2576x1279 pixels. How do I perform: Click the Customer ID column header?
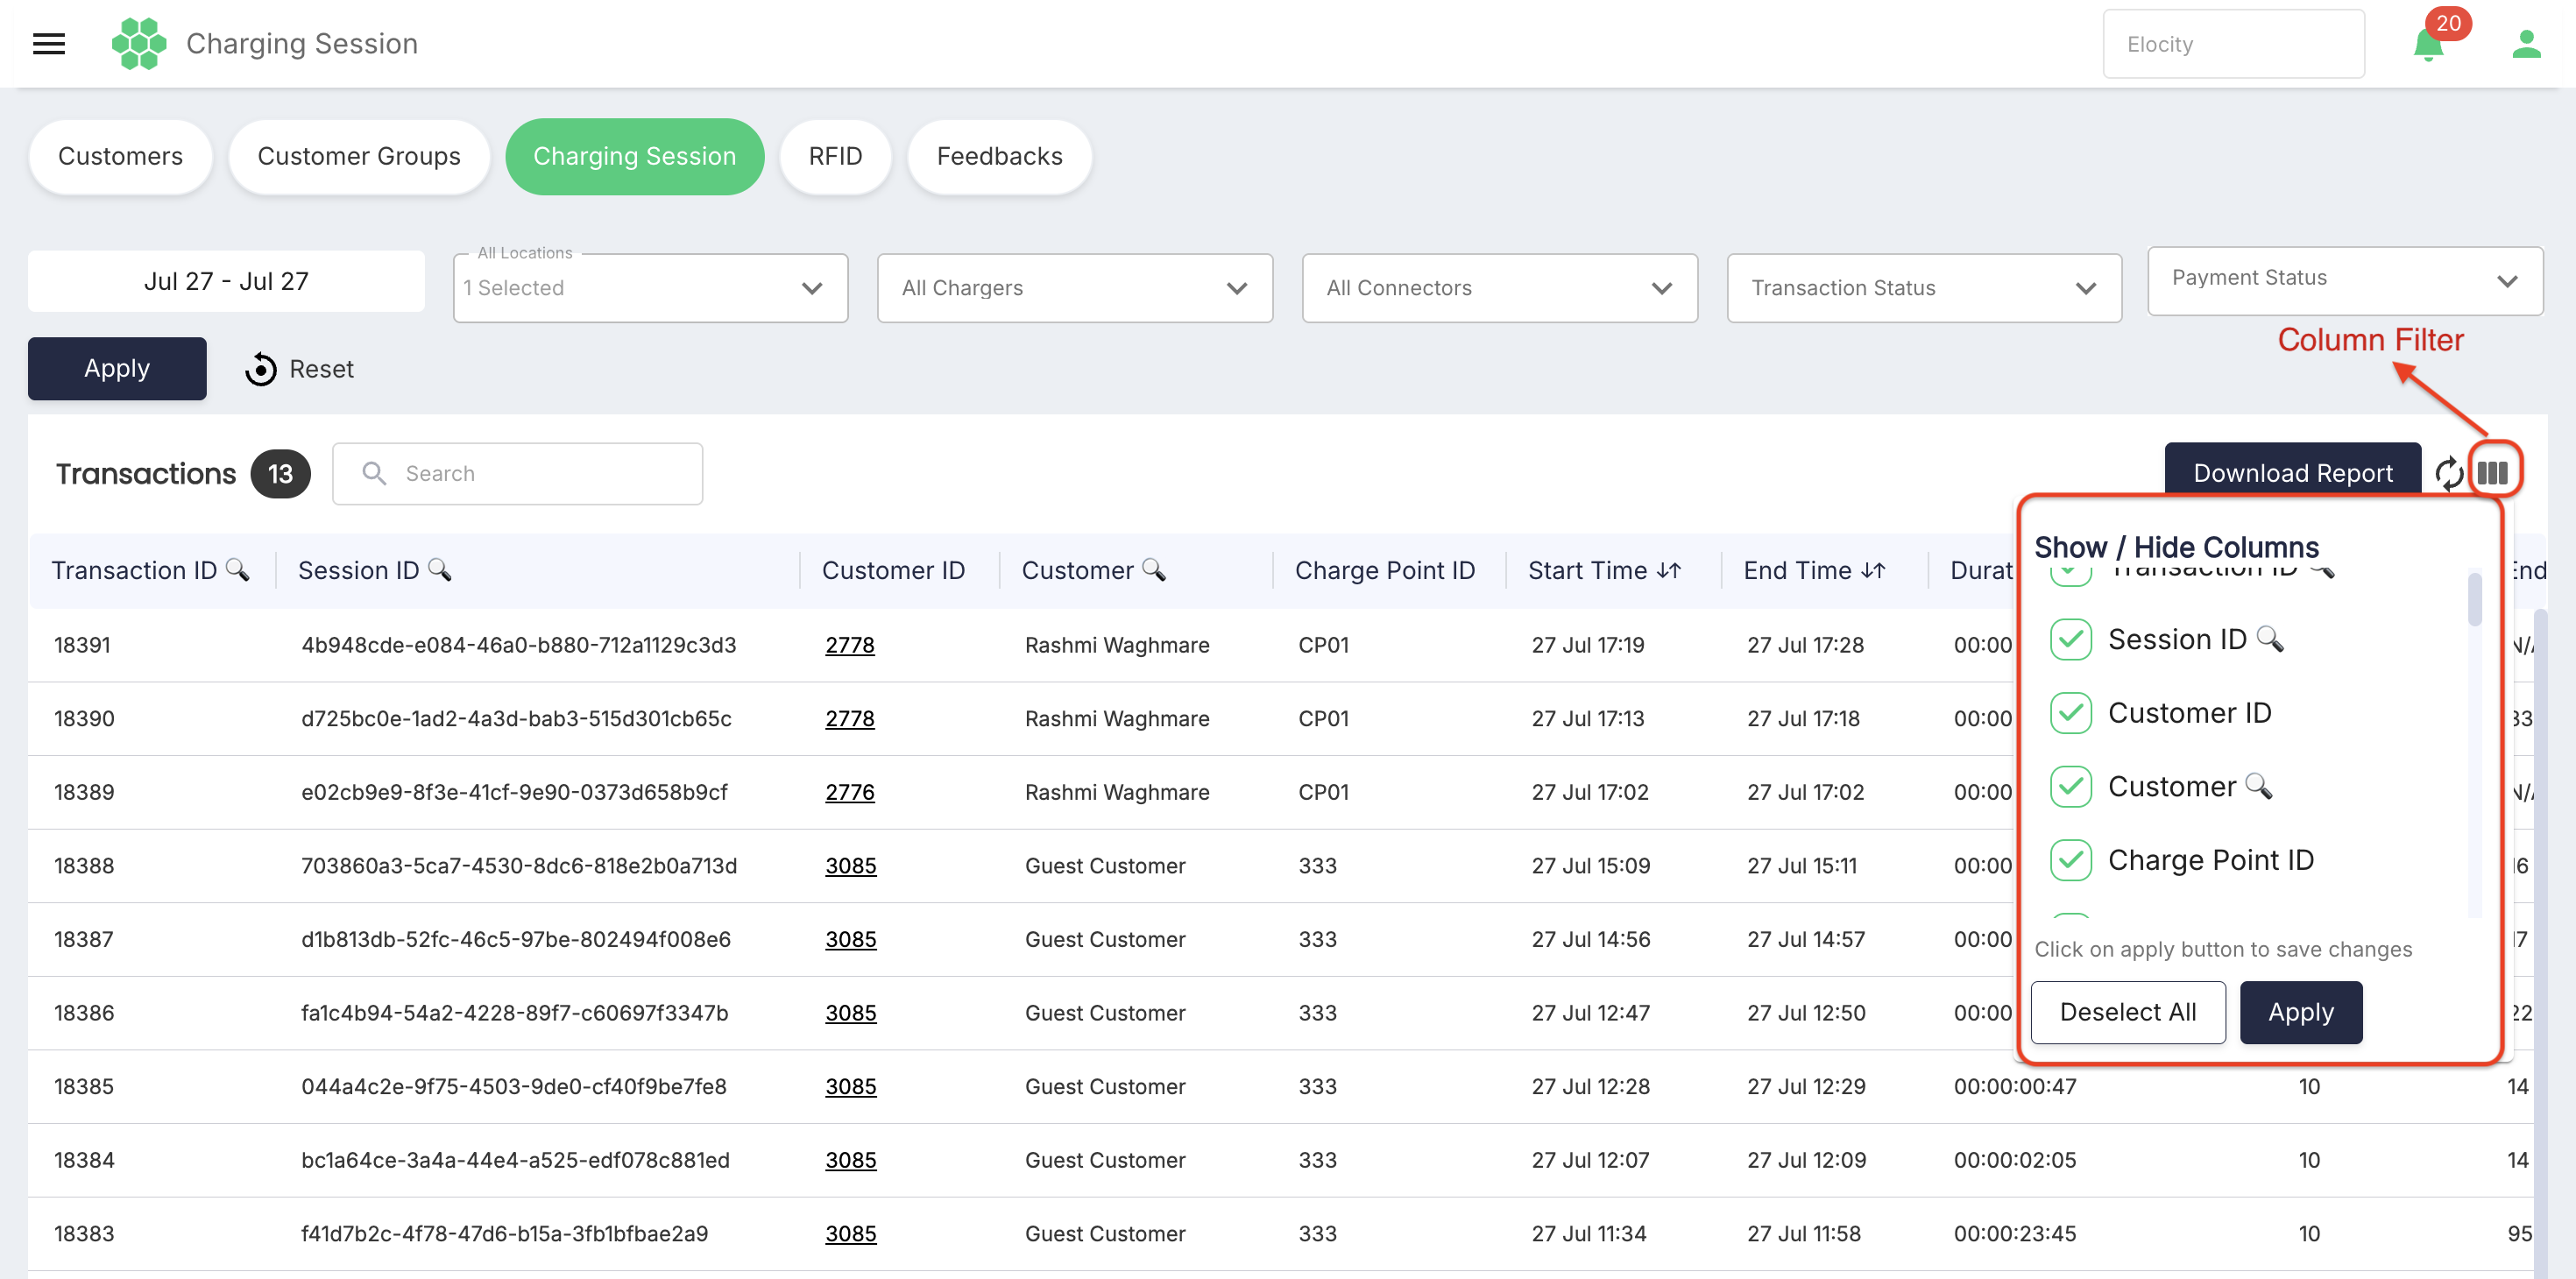coord(893,570)
